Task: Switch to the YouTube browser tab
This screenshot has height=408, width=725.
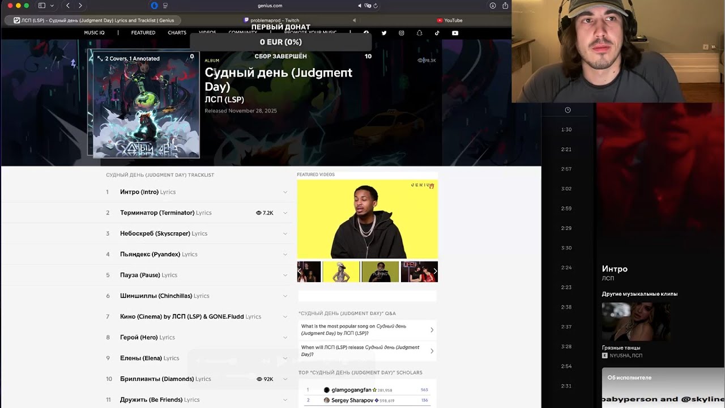Action: pos(449,20)
